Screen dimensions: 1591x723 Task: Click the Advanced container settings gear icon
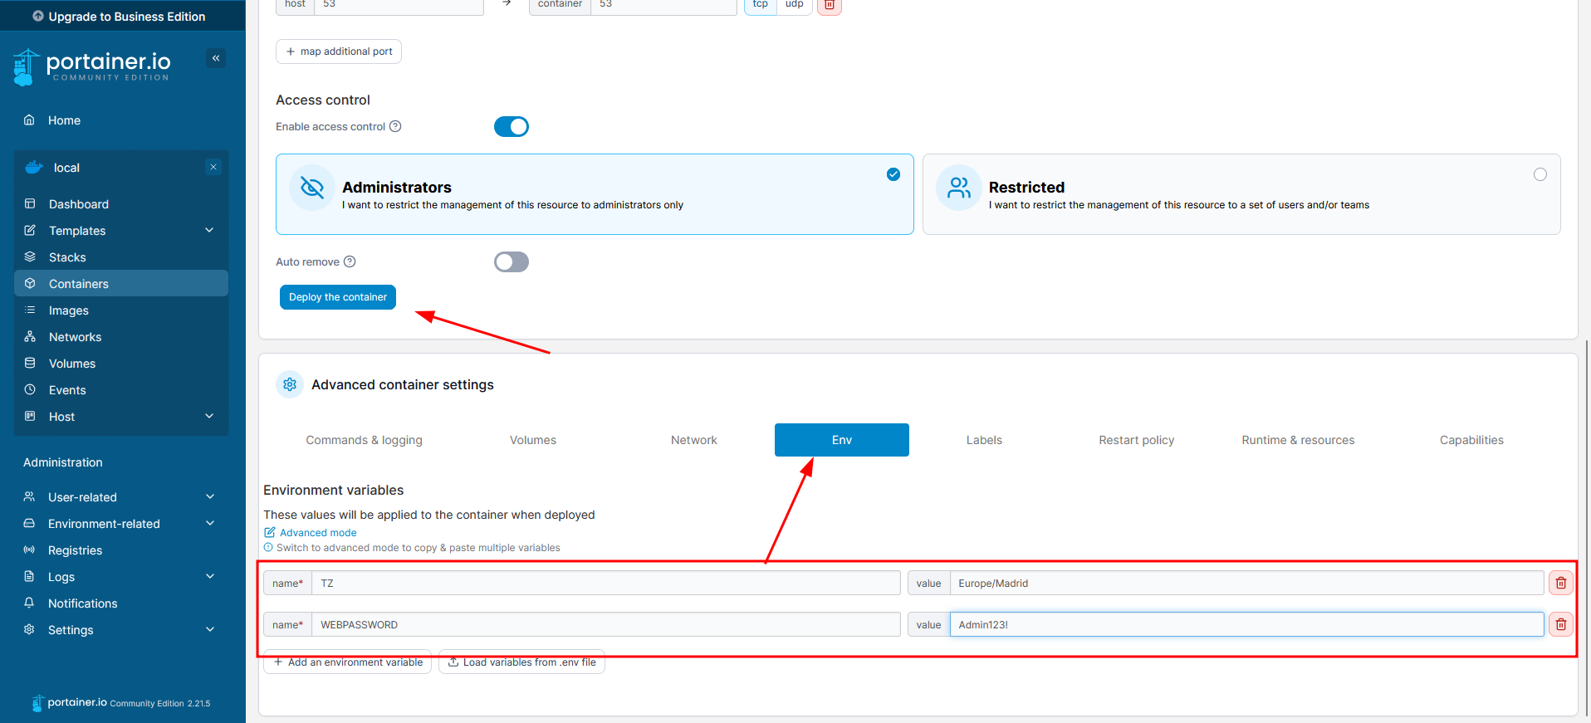pos(290,384)
